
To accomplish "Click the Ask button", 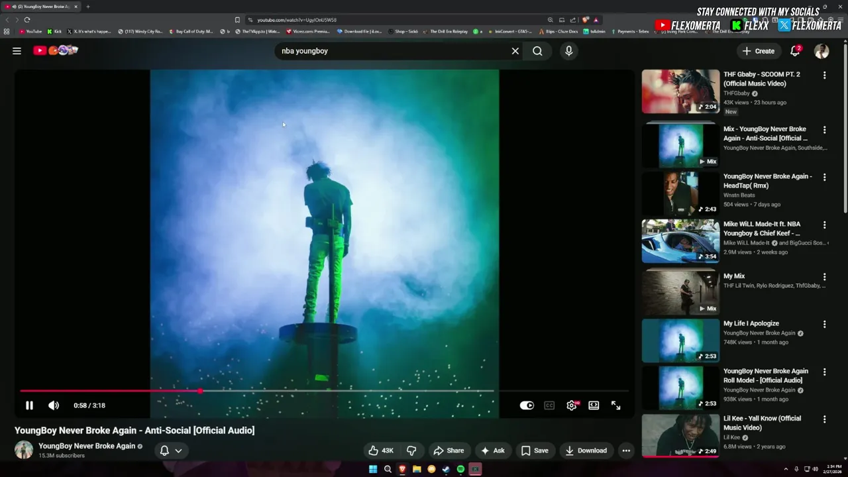I will click(492, 450).
